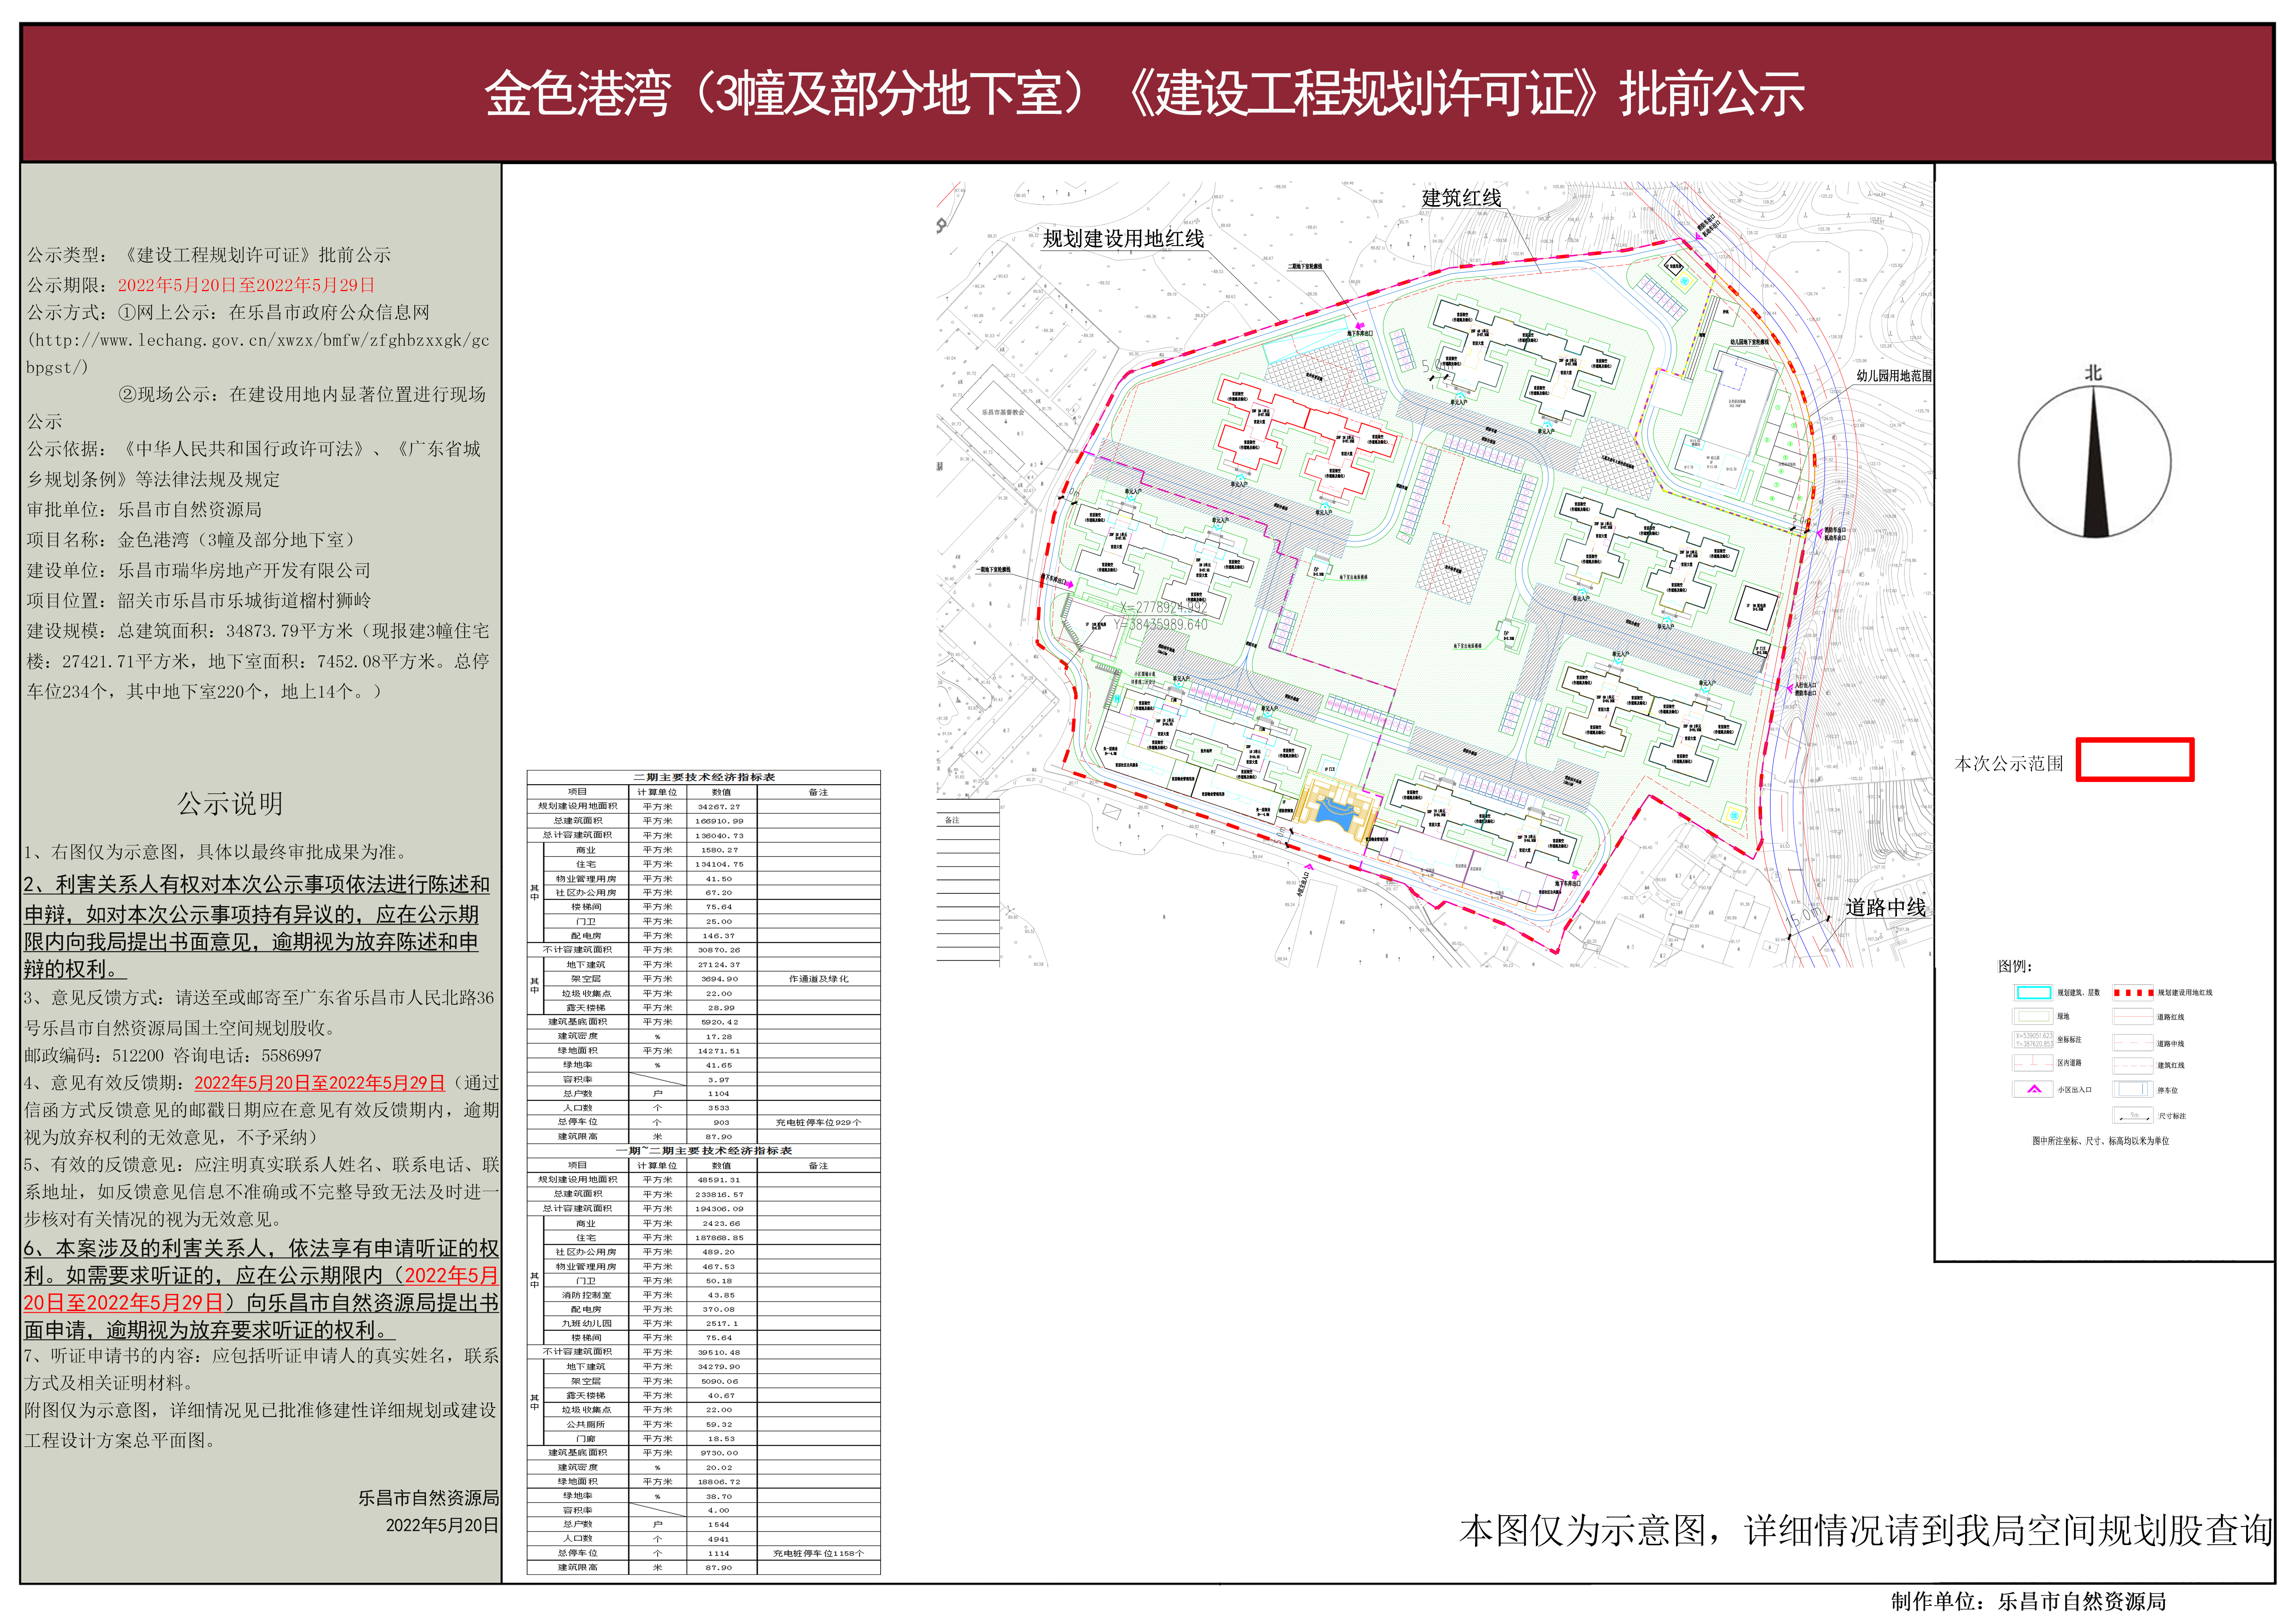Click value 136040.73 total plot-ratio area

(x=719, y=835)
